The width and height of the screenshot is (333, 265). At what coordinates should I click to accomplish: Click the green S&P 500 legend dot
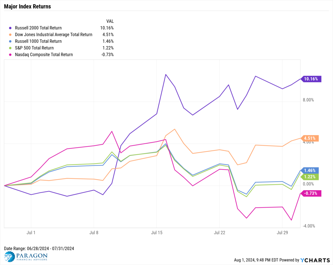tap(10, 48)
